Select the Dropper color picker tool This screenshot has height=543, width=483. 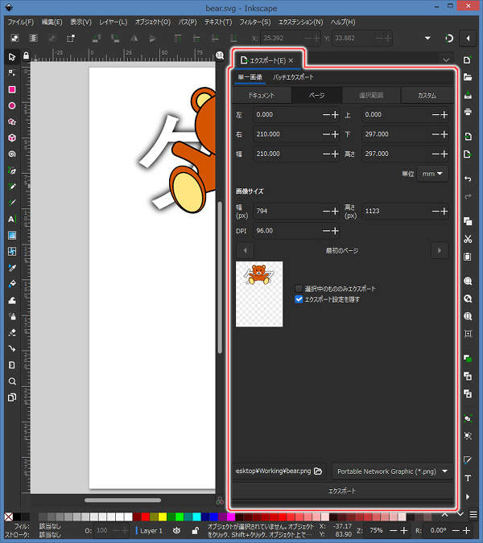[12, 268]
